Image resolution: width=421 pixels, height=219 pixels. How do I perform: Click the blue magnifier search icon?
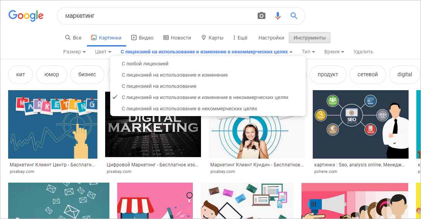[x=294, y=16]
